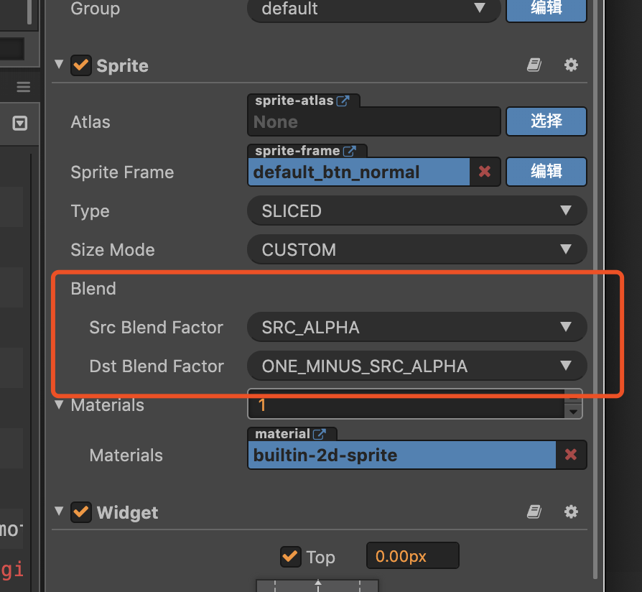Collapse the Sprite component section
This screenshot has width=642, height=592.
tap(59, 65)
